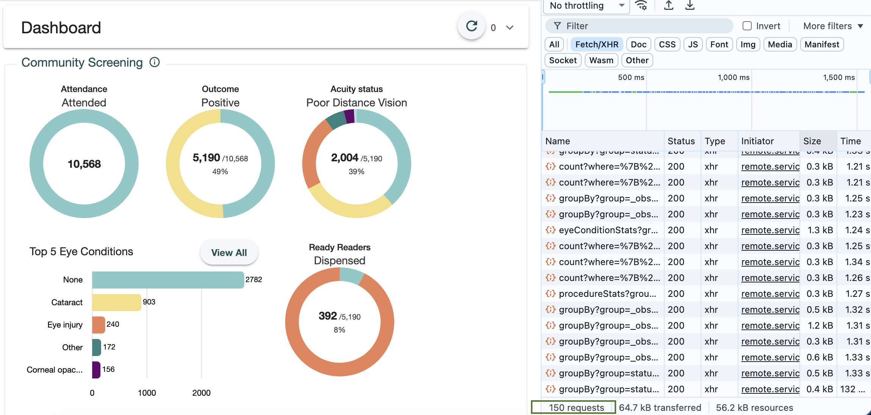871x415 pixels.
Task: Click the Attendance donut chart total 10,568
Action: (84, 164)
